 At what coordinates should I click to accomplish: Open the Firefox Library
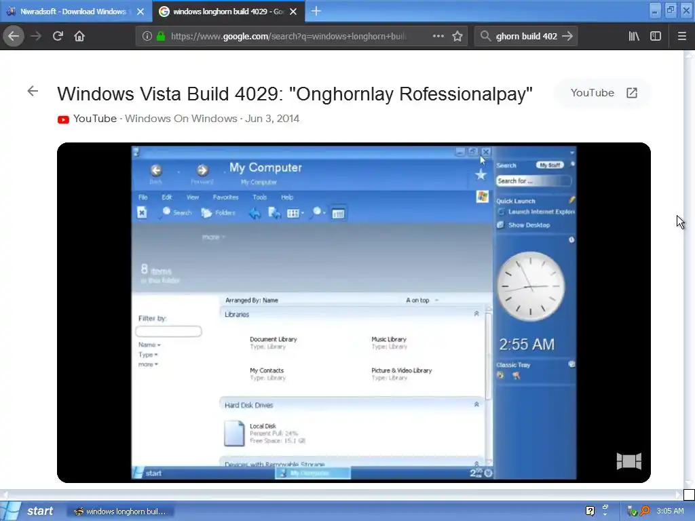634,37
